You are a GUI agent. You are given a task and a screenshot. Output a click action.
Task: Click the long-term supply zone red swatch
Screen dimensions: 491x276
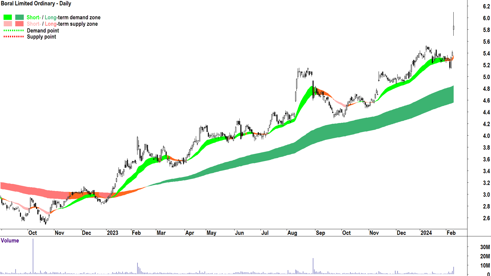coord(19,24)
